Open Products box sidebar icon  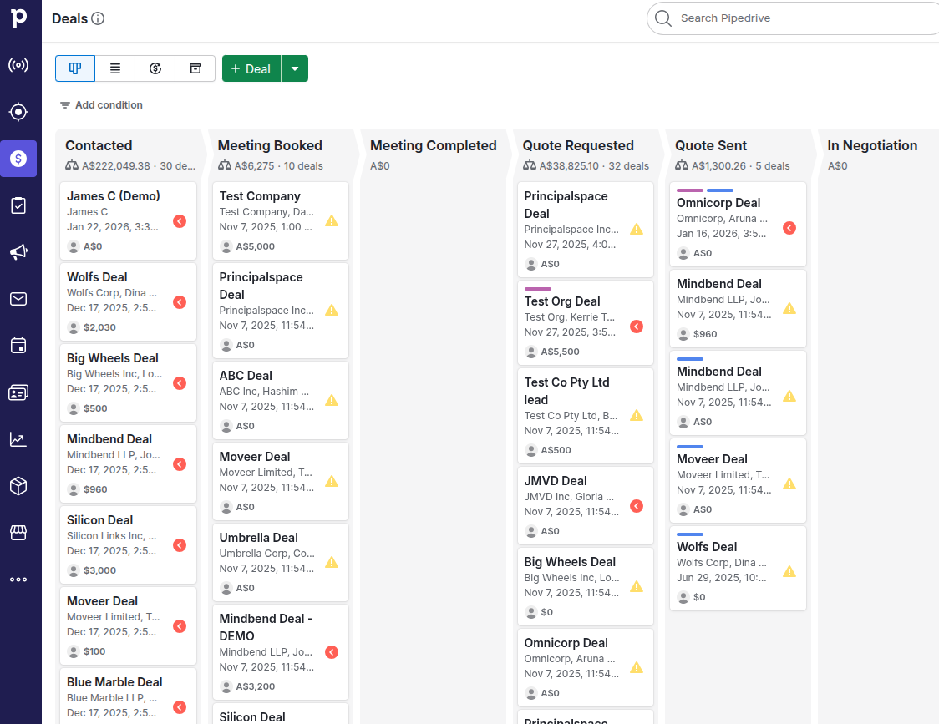tap(18, 486)
